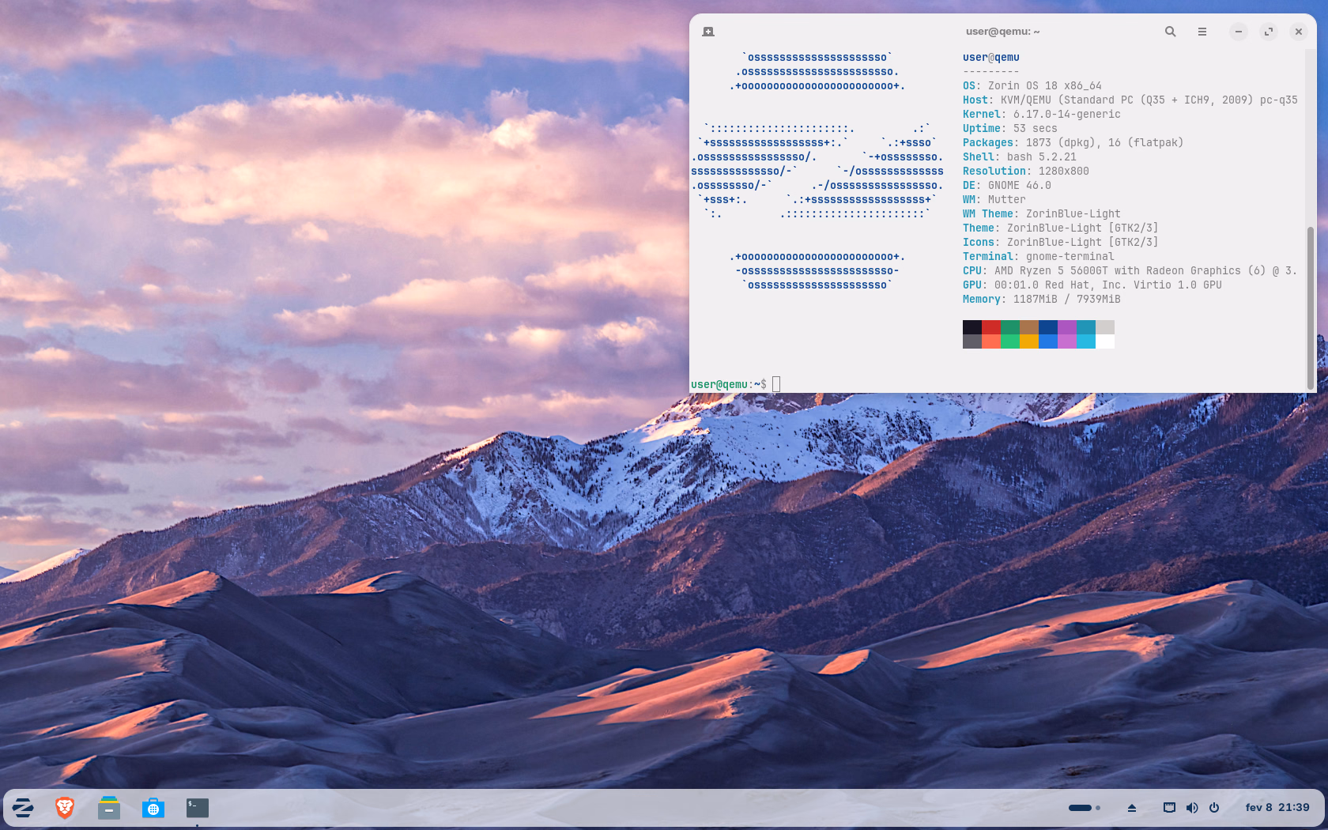This screenshot has width=1328, height=830.
Task: Click the white color block
Action: pyautogui.click(x=1105, y=341)
